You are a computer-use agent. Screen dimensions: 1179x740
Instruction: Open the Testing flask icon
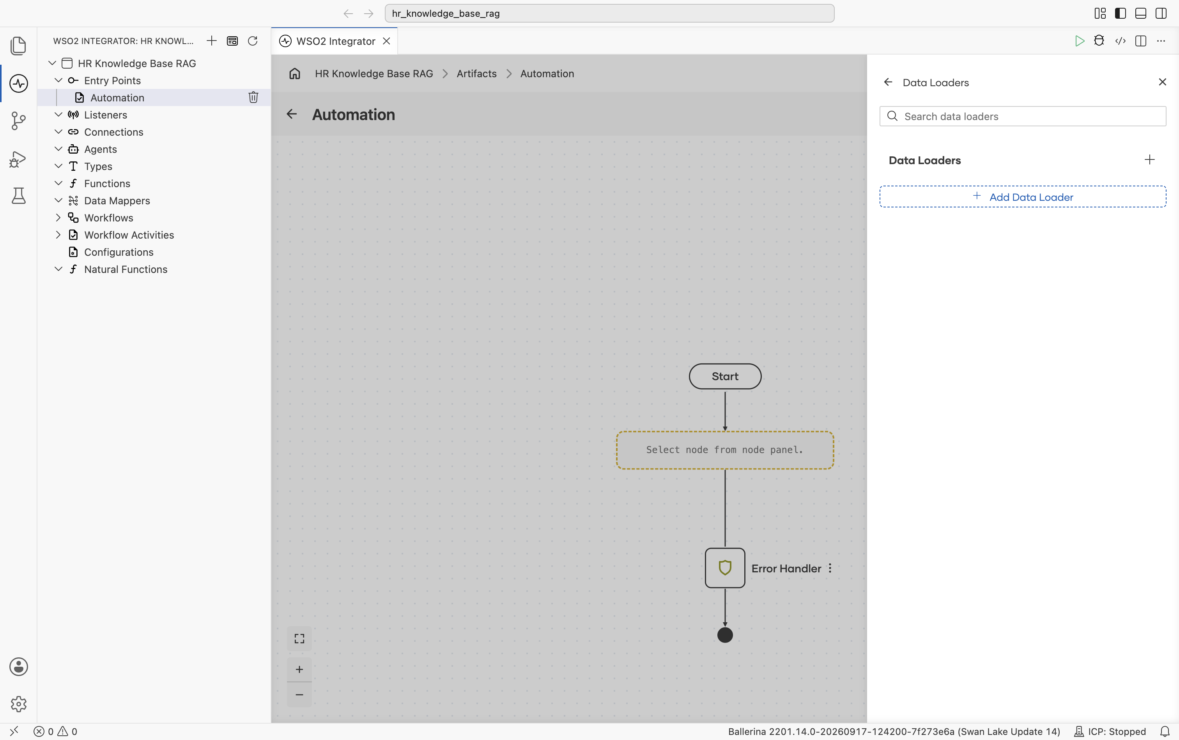(x=19, y=196)
